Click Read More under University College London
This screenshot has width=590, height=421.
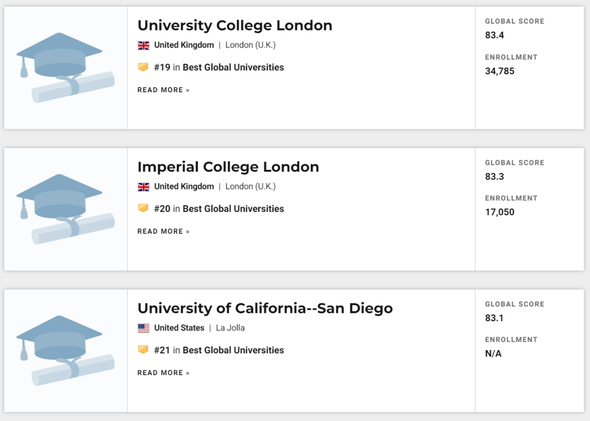163,90
